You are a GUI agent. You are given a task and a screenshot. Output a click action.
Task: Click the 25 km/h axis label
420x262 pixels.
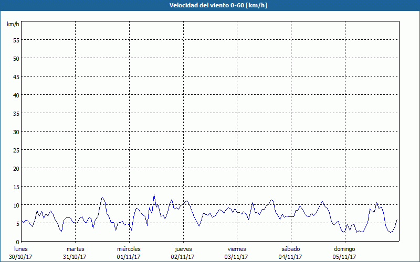tap(16, 150)
